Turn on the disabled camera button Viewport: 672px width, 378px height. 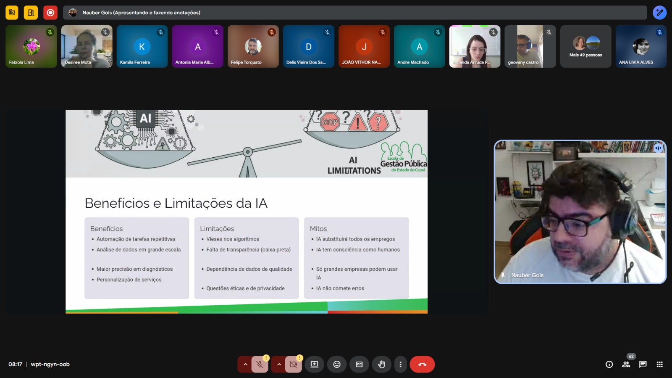point(293,365)
